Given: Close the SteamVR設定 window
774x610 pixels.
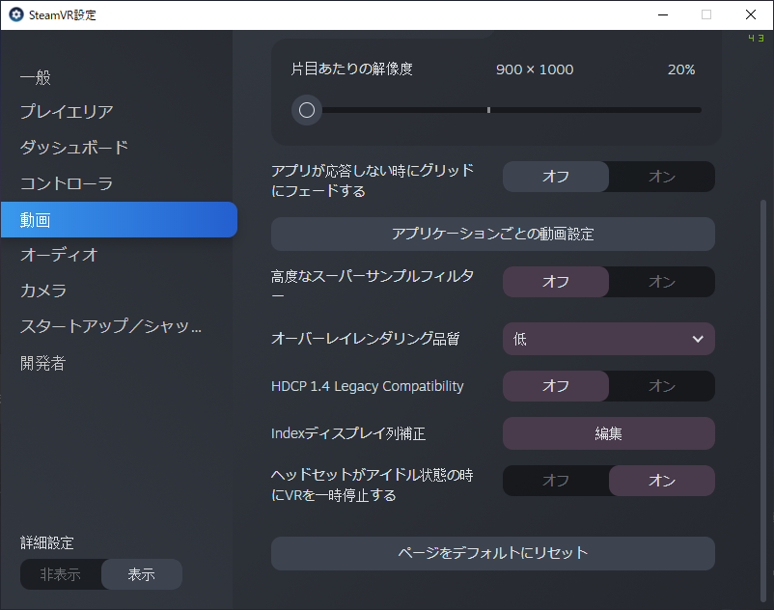Looking at the screenshot, I should click(x=751, y=14).
